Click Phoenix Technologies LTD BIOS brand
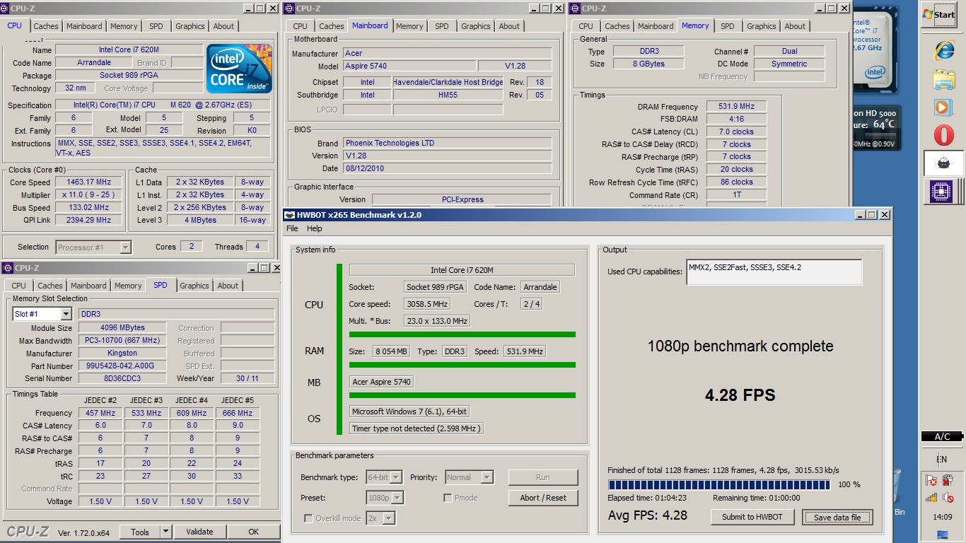The image size is (966, 543). point(448,143)
